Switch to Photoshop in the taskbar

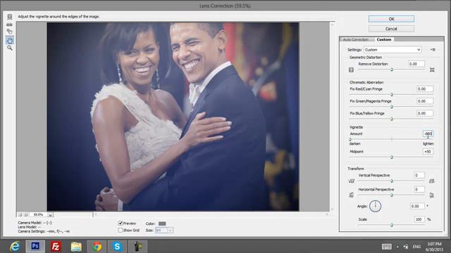[35, 246]
